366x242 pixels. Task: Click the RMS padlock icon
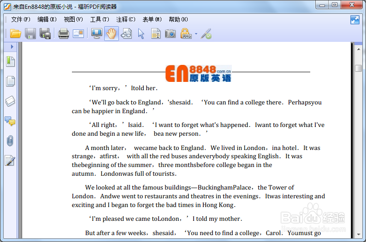pos(186,34)
